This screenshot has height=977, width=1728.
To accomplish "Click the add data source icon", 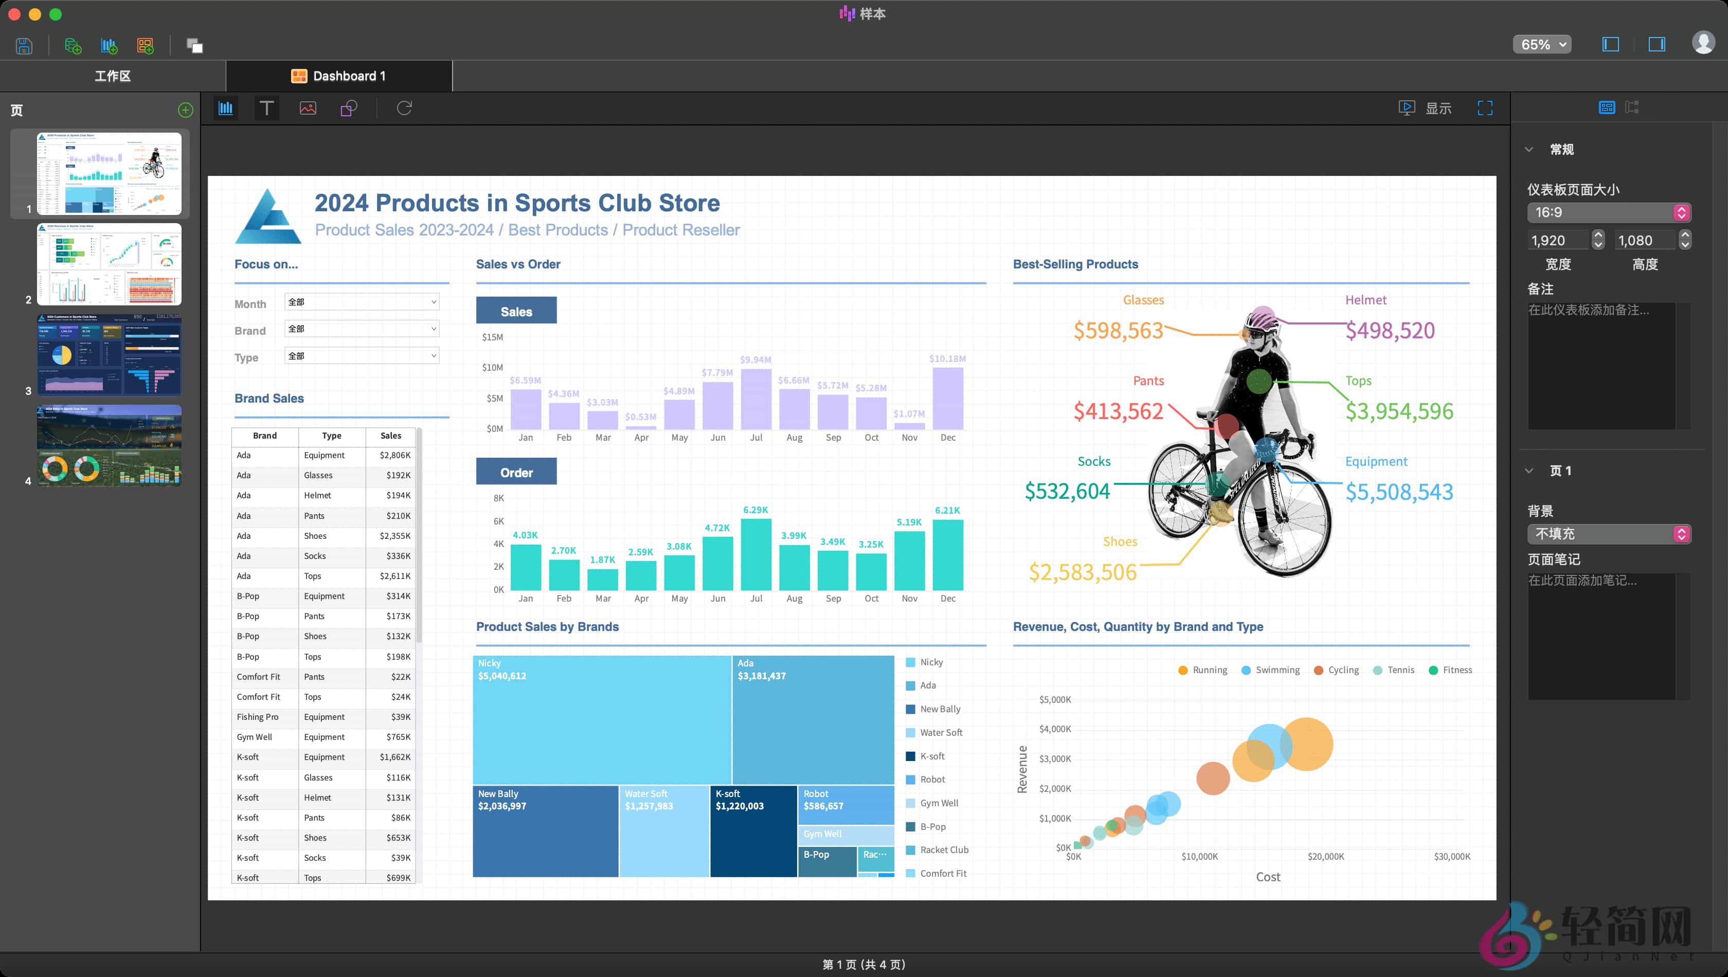I will coord(73,46).
